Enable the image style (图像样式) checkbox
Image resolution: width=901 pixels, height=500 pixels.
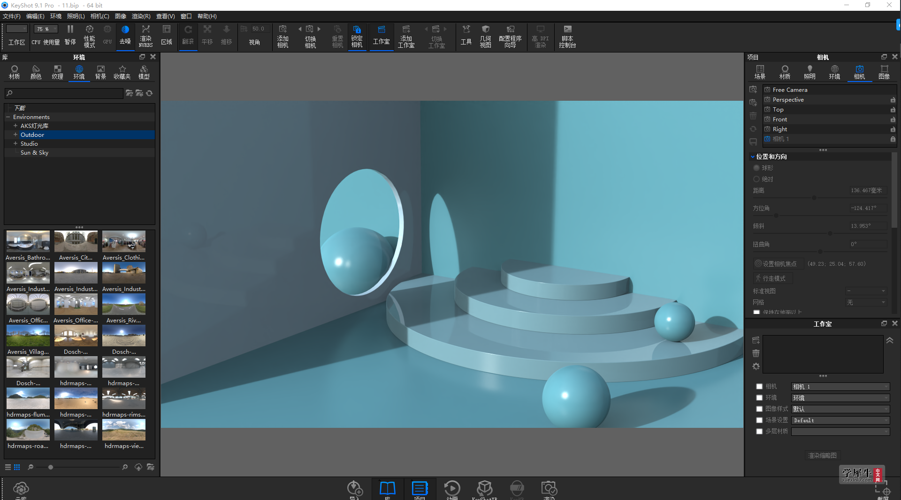point(759,409)
